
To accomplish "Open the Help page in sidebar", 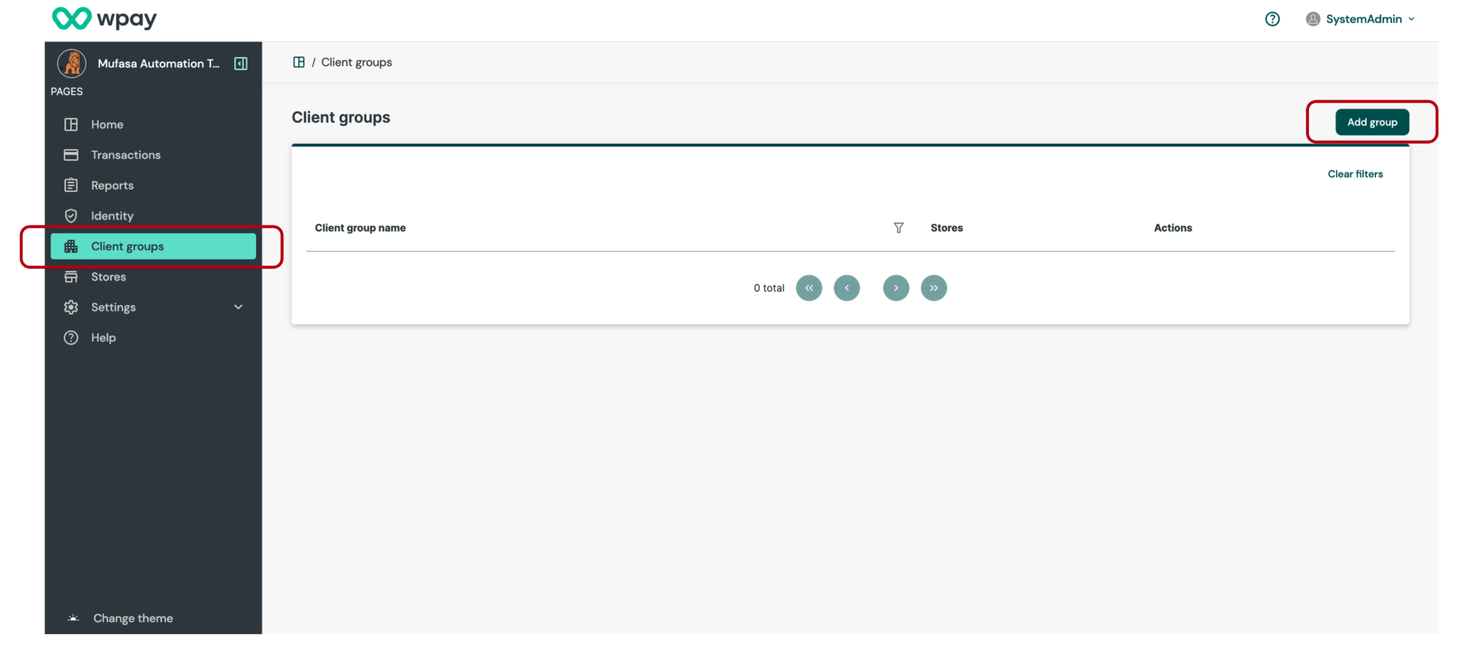I will pyautogui.click(x=103, y=338).
